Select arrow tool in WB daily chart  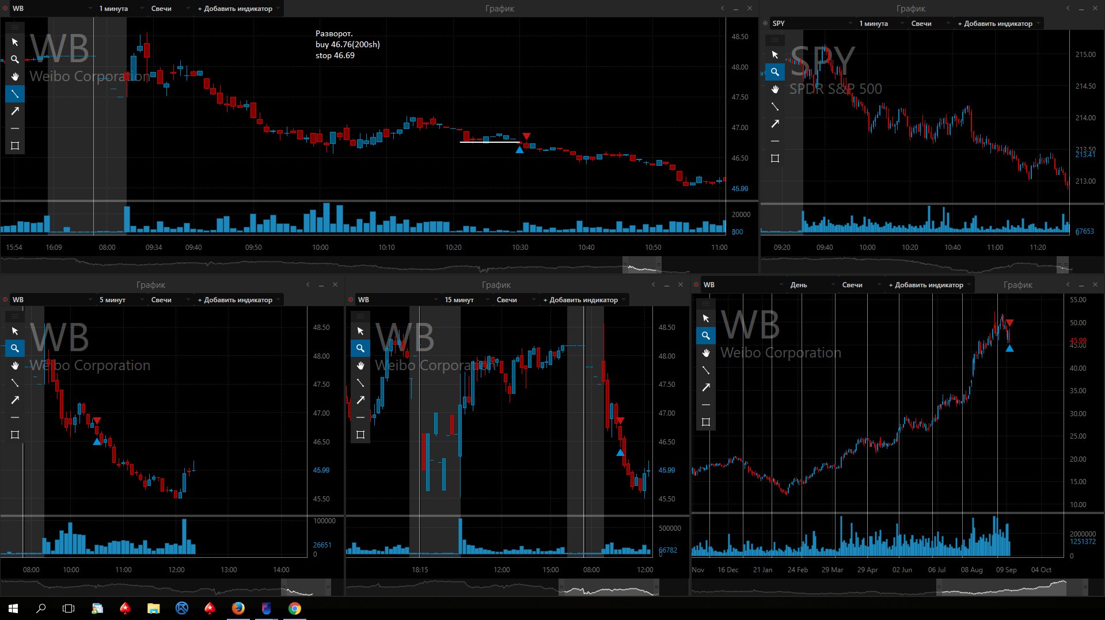pyautogui.click(x=706, y=387)
